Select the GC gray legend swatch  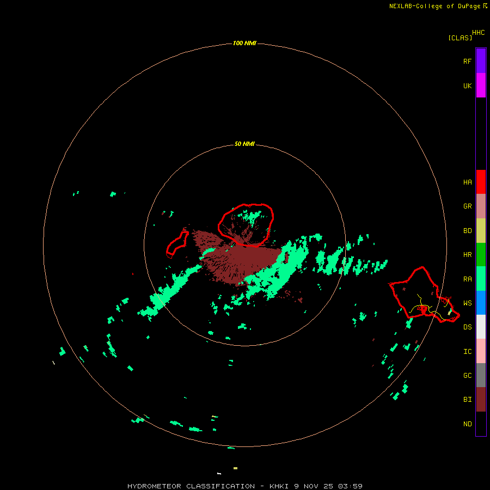[x=481, y=375]
